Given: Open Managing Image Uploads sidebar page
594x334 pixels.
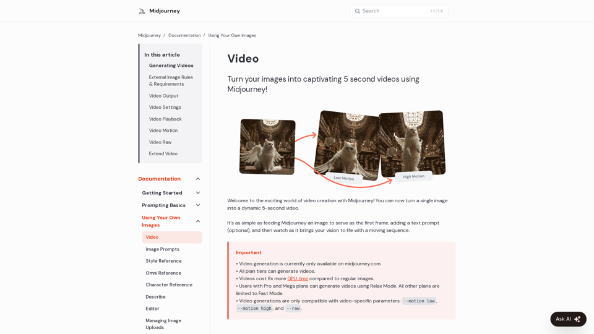Looking at the screenshot, I should point(163,324).
